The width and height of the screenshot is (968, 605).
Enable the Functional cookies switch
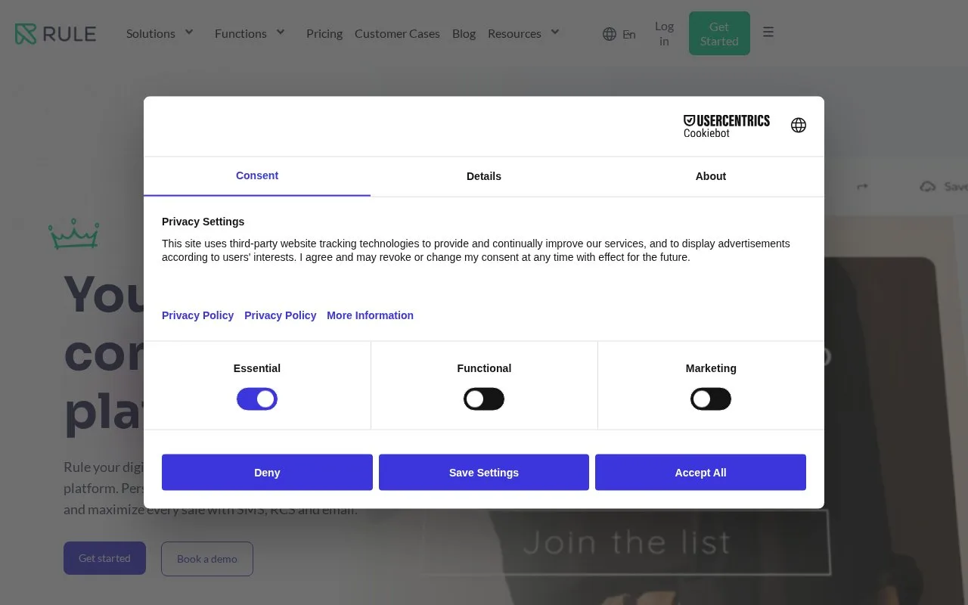[484, 399]
